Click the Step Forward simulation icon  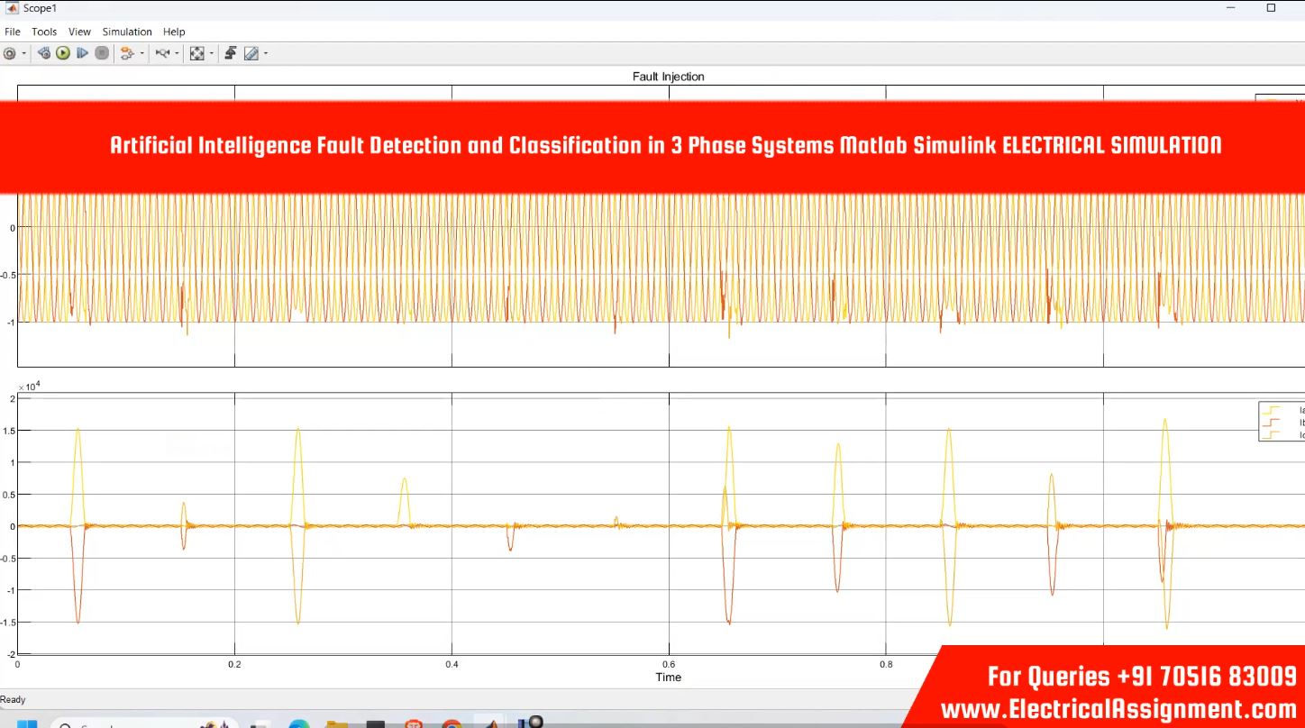[82, 53]
